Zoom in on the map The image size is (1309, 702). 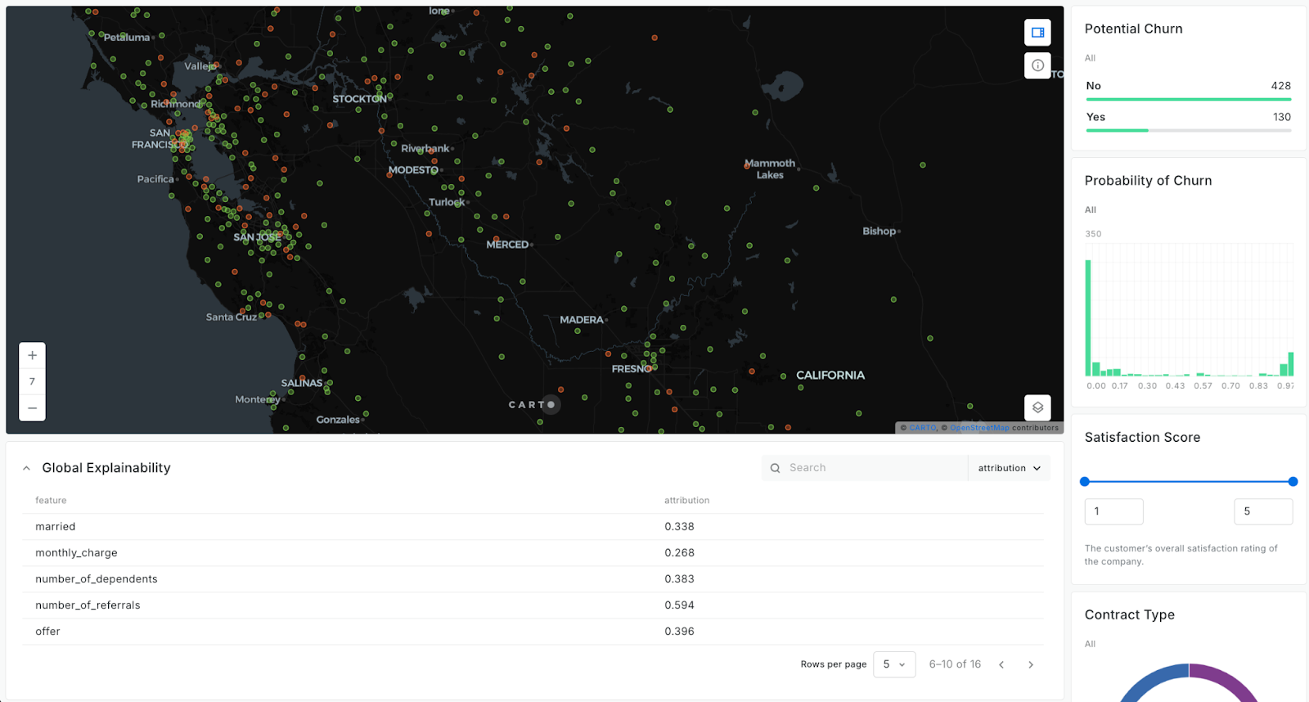pyautogui.click(x=32, y=355)
